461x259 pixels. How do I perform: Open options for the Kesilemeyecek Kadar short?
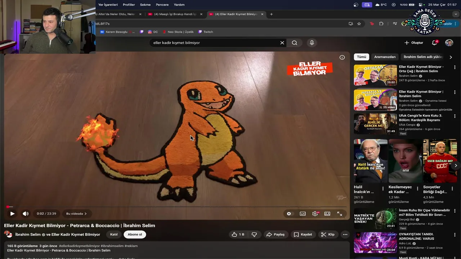(417, 188)
